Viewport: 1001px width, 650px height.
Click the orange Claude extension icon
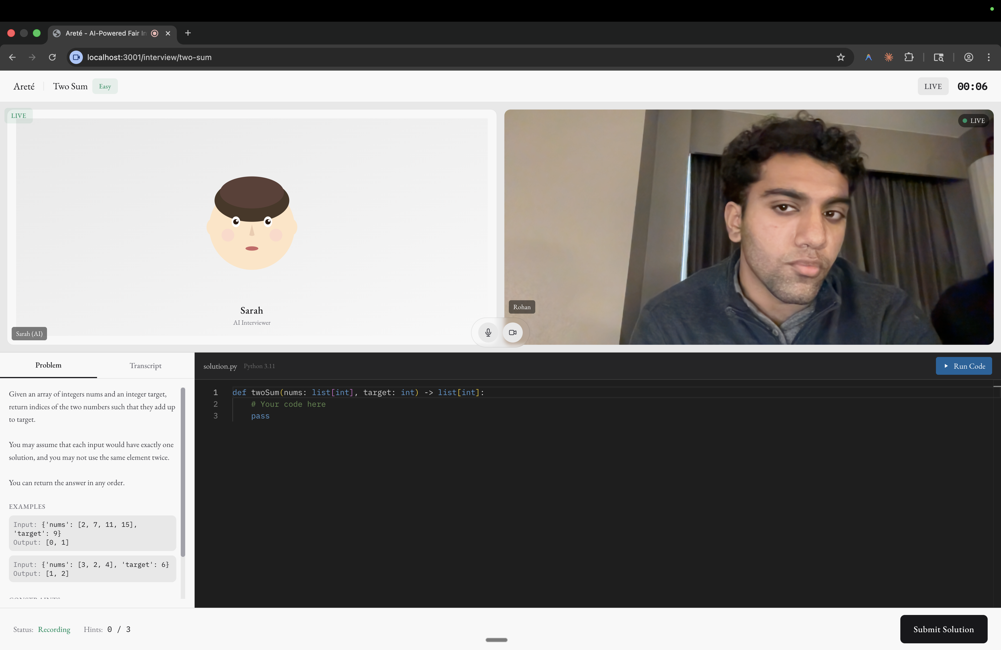888,57
